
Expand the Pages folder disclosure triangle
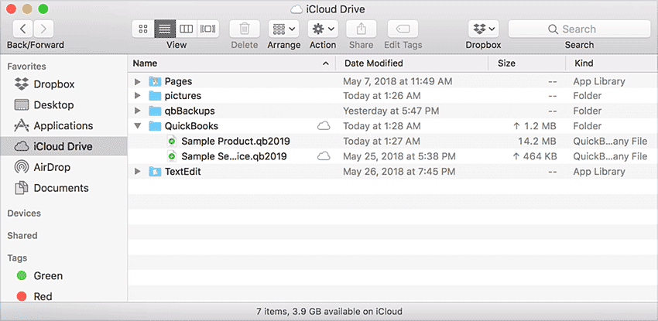(x=137, y=81)
